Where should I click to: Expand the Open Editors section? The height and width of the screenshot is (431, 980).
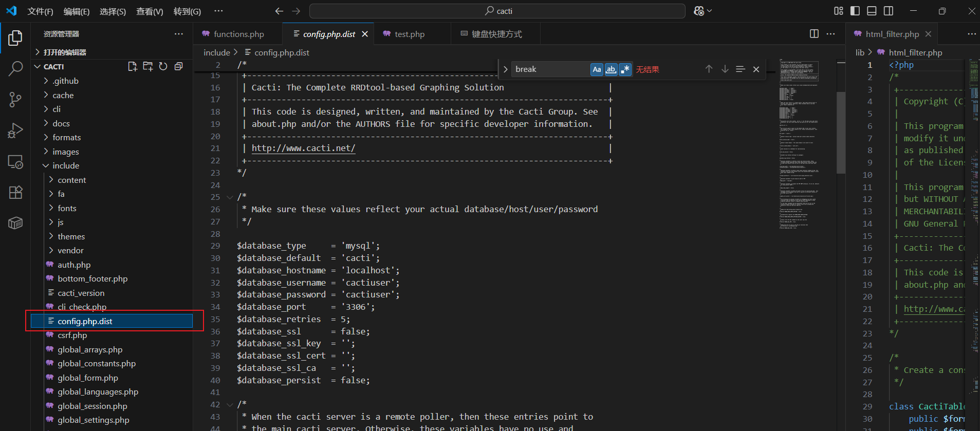[65, 52]
